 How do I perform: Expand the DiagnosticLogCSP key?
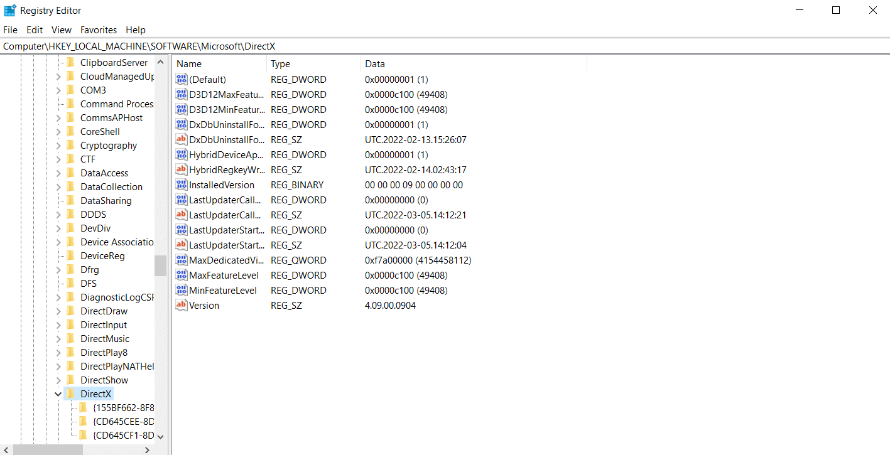[x=58, y=297]
